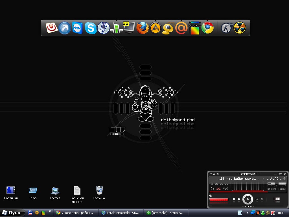Start Counter-Strike Source from the dock
This screenshot has width=289, height=217.
click(226, 28)
